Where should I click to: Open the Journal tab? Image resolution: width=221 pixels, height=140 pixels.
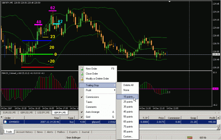coord(86,132)
